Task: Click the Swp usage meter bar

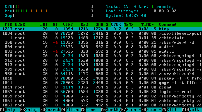Action: click(49, 15)
